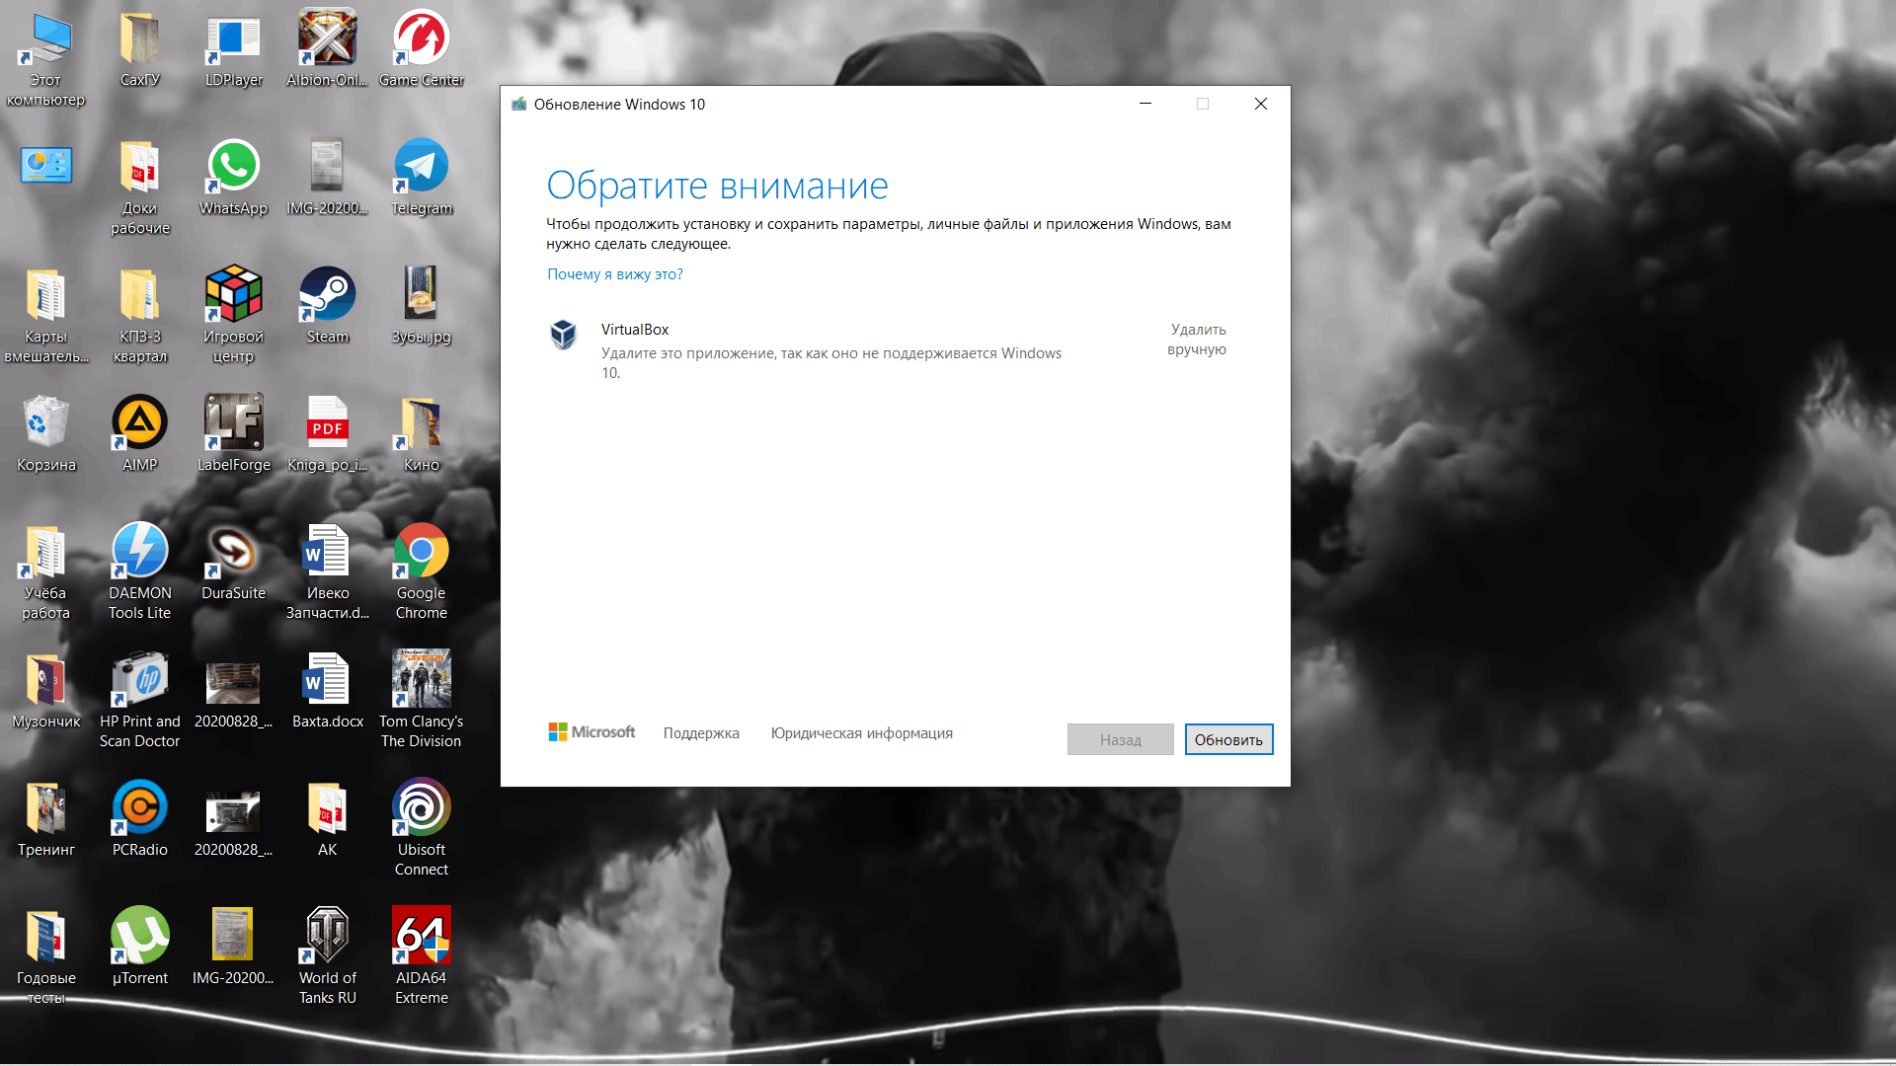Select the Baxta.docx file
This screenshot has height=1066, width=1896.
pyautogui.click(x=327, y=692)
